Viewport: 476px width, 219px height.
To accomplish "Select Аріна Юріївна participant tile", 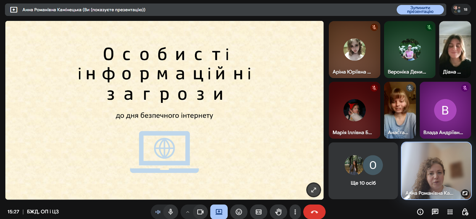I will coord(355,50).
